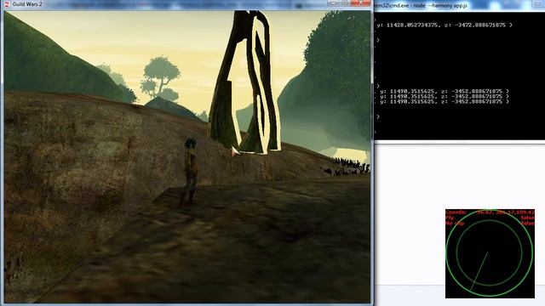The height and width of the screenshot is (306, 545).
Task: Click the Fly false value in overlay
Action: 528,218
